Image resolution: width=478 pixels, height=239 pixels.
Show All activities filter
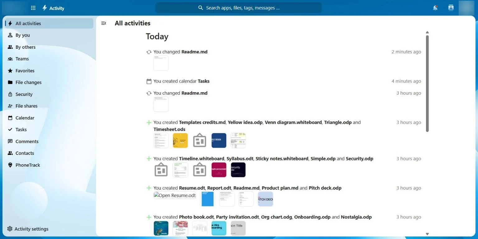click(x=49, y=23)
